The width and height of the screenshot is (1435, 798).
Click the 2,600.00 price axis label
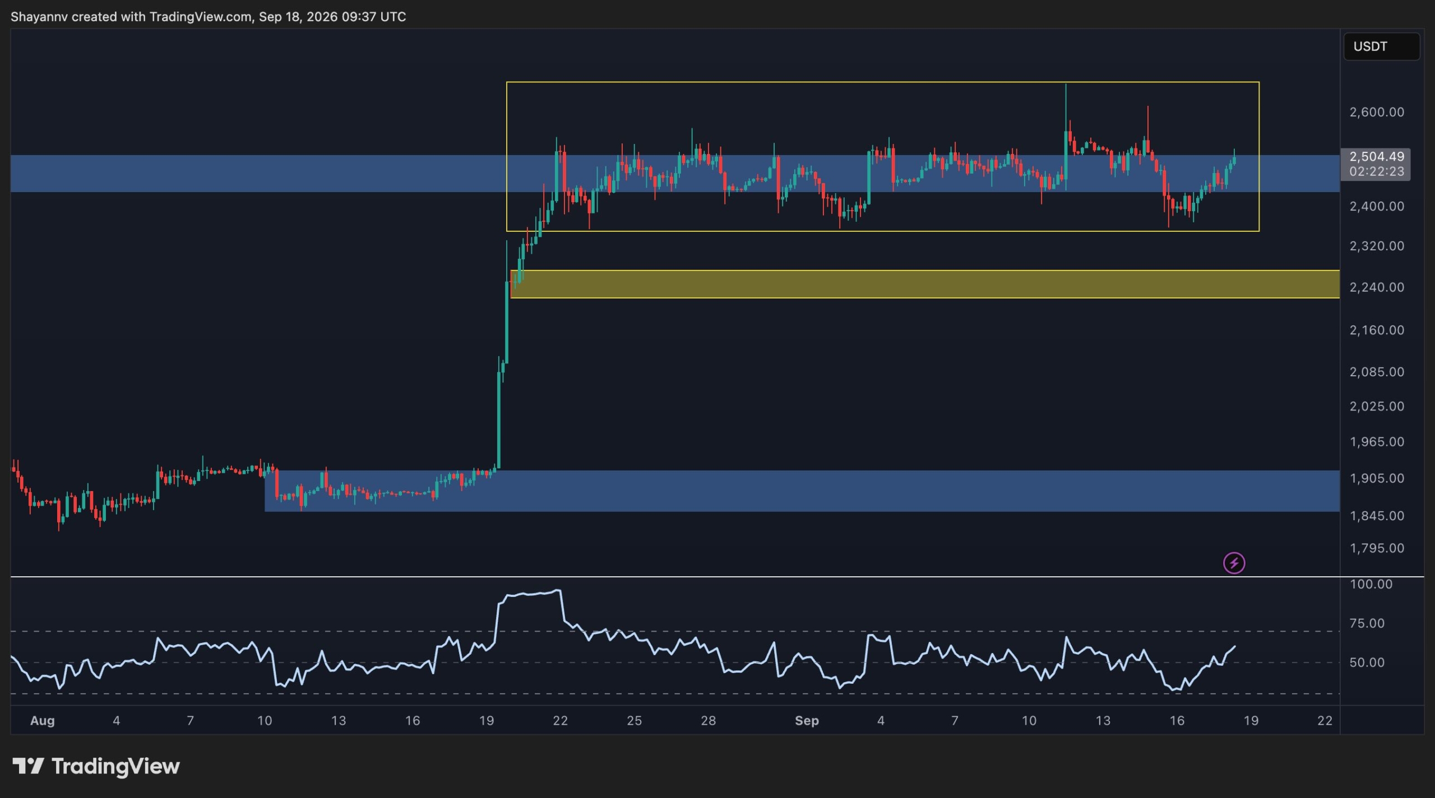pyautogui.click(x=1376, y=112)
